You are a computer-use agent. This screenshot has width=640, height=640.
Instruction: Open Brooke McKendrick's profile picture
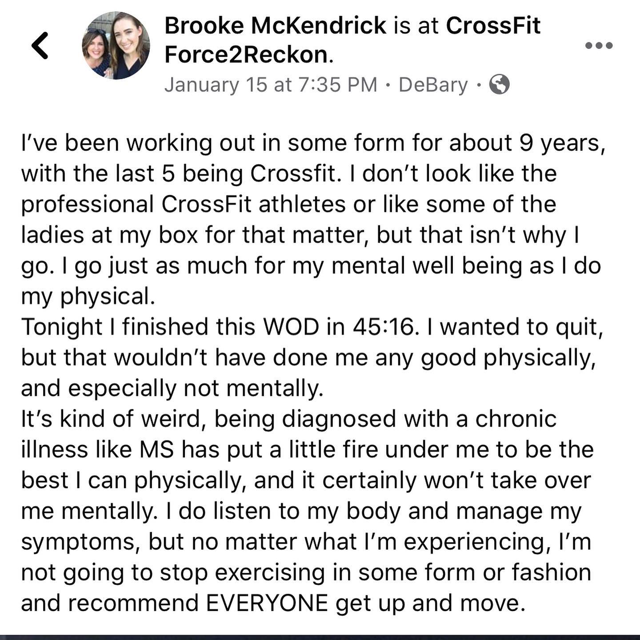tap(116, 45)
